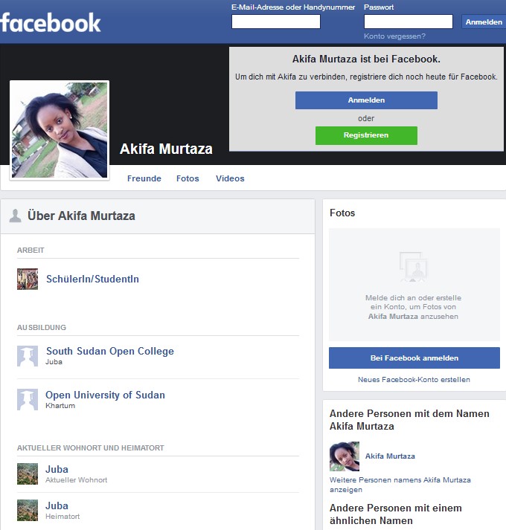Click the Über Akifa Murtaza heading
506x530 pixels.
click(81, 216)
